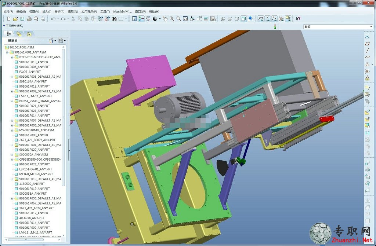
Task: Click the Repaint screen icon
Action: [x=134, y=19]
